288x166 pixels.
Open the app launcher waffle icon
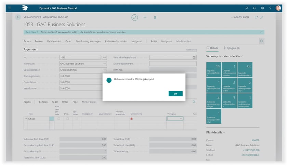[x=10, y=8]
